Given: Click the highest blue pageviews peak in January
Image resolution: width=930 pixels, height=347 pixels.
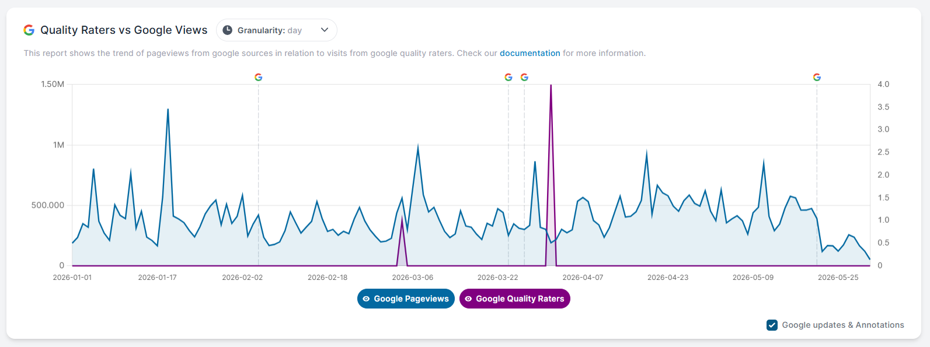Looking at the screenshot, I should point(168,110).
